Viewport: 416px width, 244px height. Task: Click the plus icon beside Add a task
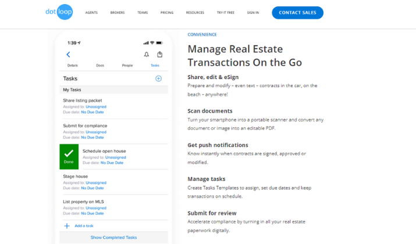67,226
